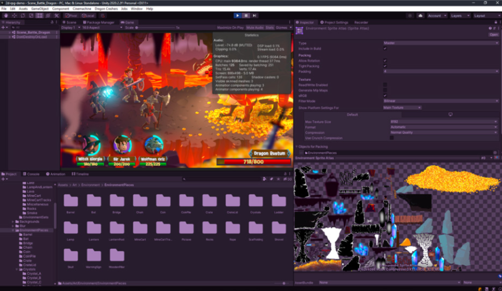502x291 pixels.
Task: Toggle sRGB checkbox
Action: click(x=385, y=96)
